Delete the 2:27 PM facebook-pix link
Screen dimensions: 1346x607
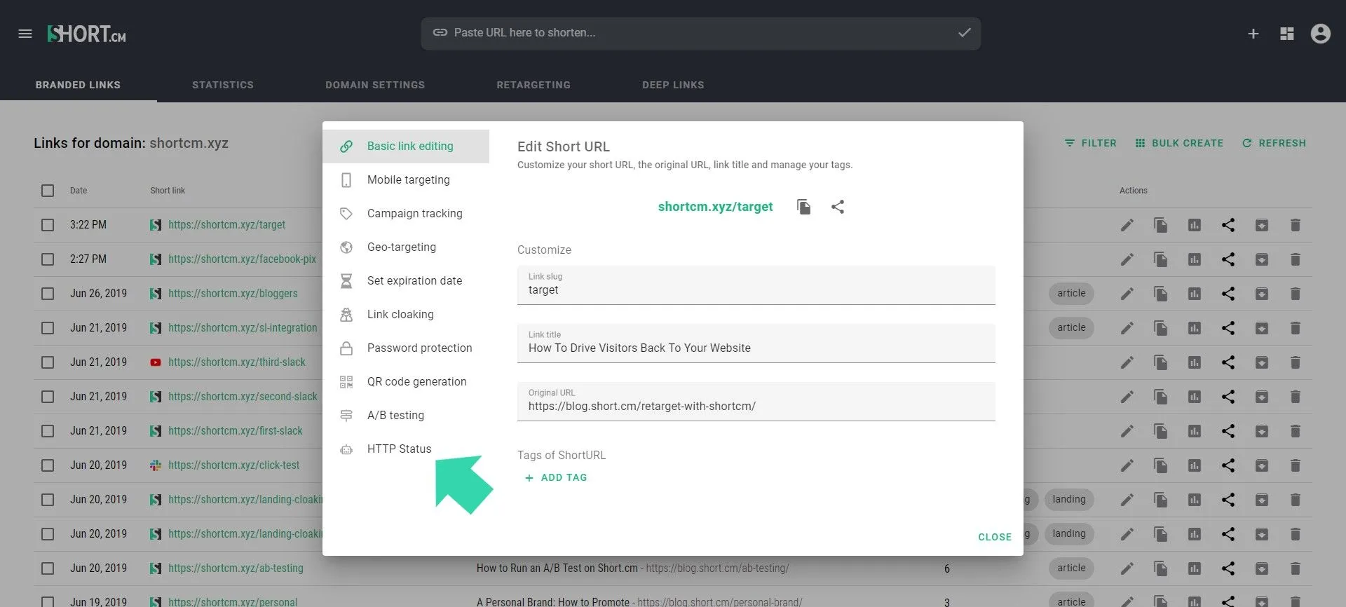[x=1296, y=259]
